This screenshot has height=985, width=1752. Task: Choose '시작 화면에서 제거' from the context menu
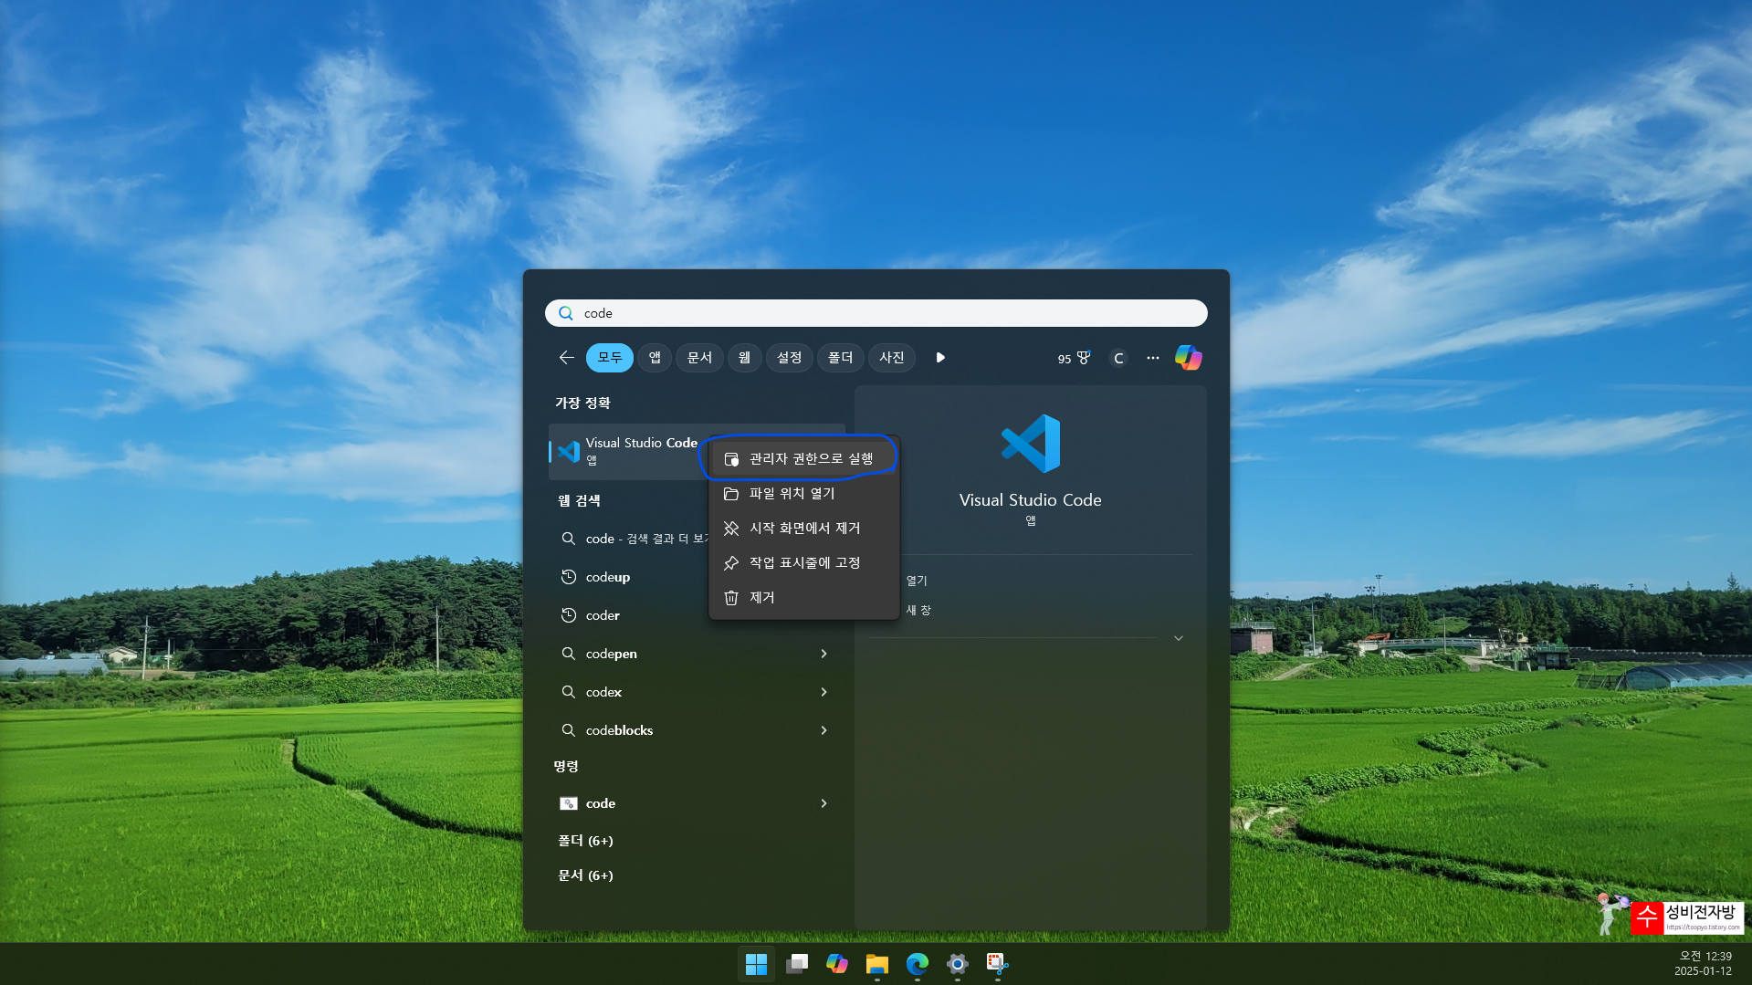(804, 528)
